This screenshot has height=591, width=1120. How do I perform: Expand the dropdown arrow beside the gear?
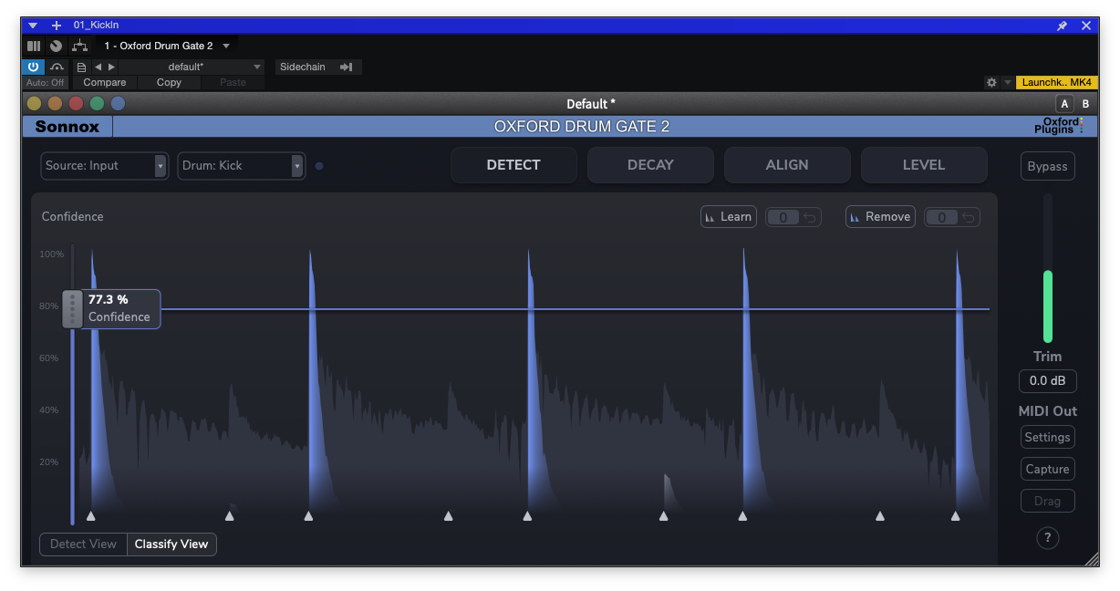[1007, 82]
